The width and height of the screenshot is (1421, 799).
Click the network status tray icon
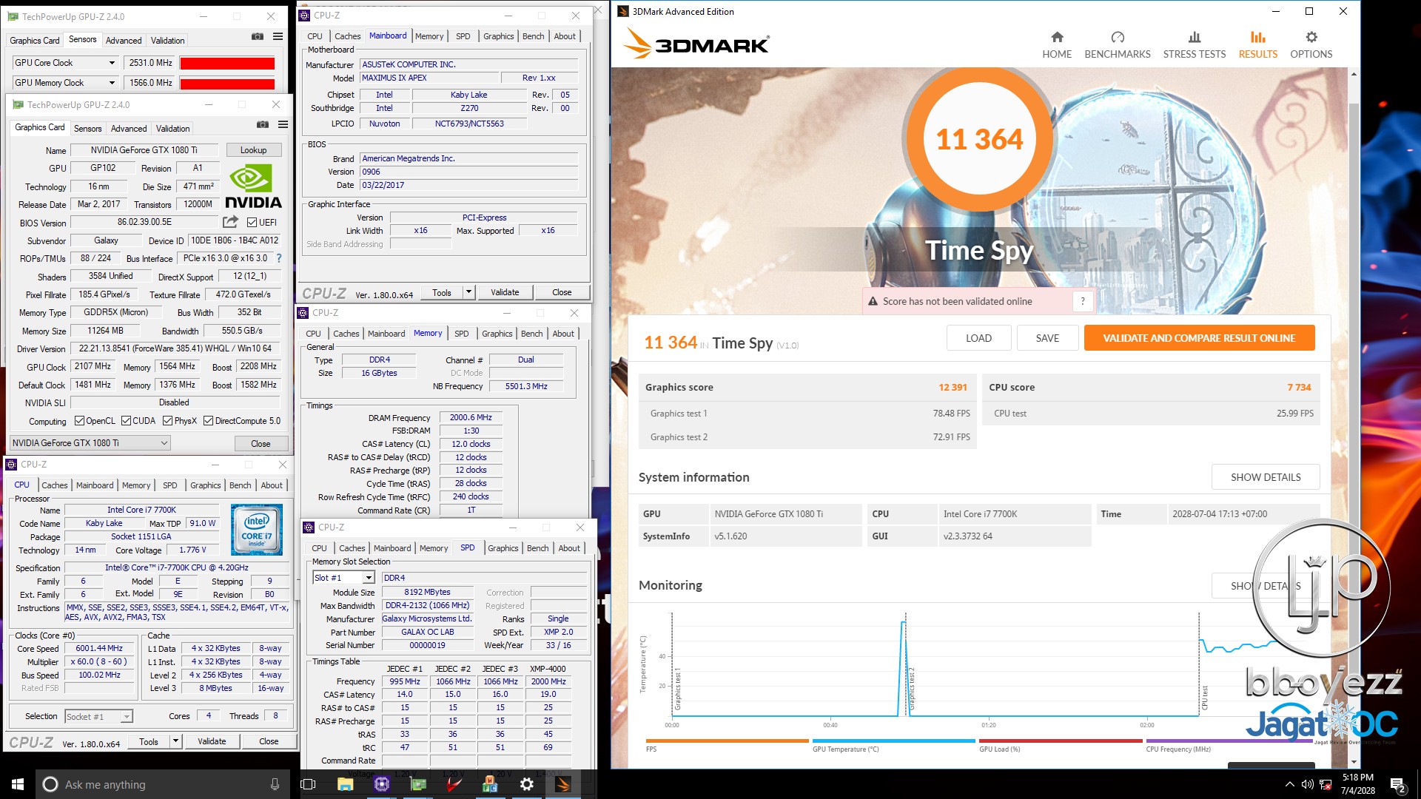pos(1326,784)
